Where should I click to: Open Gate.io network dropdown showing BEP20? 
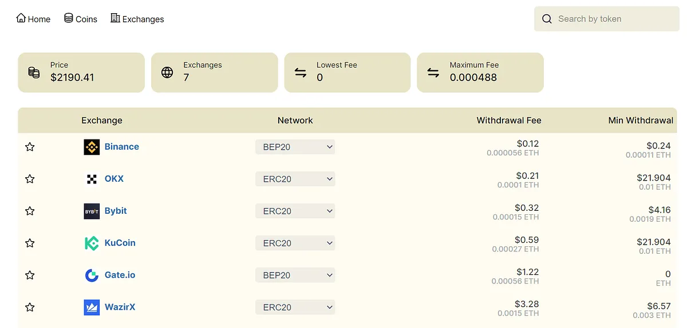[295, 275]
